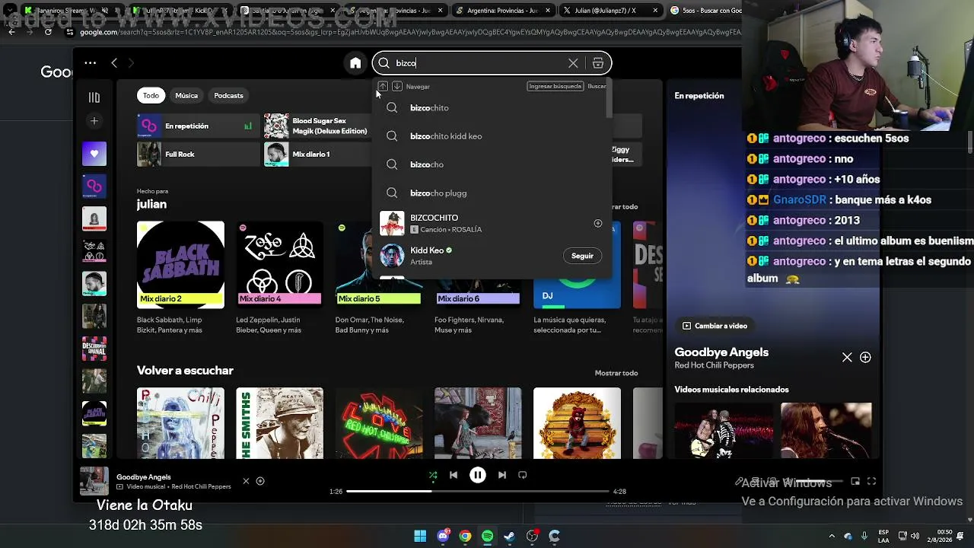
Task: Open The Smiths album cover
Action: [279, 423]
